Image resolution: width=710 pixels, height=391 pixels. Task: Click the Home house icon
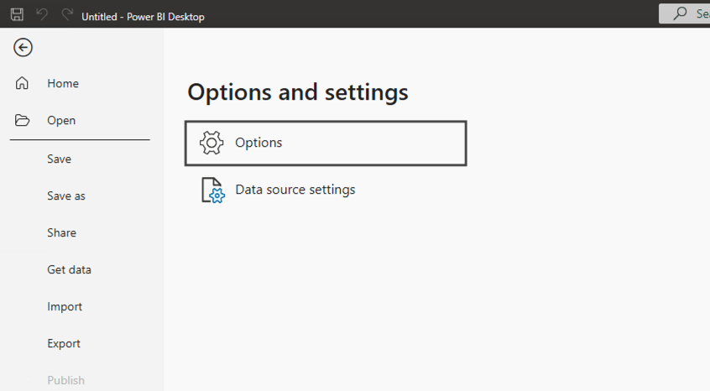tap(22, 83)
